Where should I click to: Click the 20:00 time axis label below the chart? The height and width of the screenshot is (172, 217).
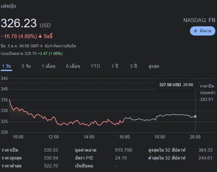[x=195, y=137]
